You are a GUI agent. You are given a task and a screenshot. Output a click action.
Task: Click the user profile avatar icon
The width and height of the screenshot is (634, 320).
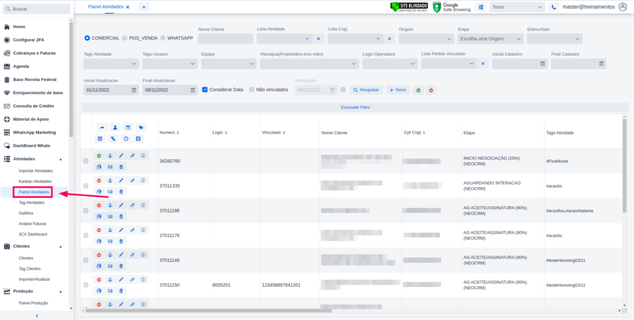pyautogui.click(x=623, y=7)
